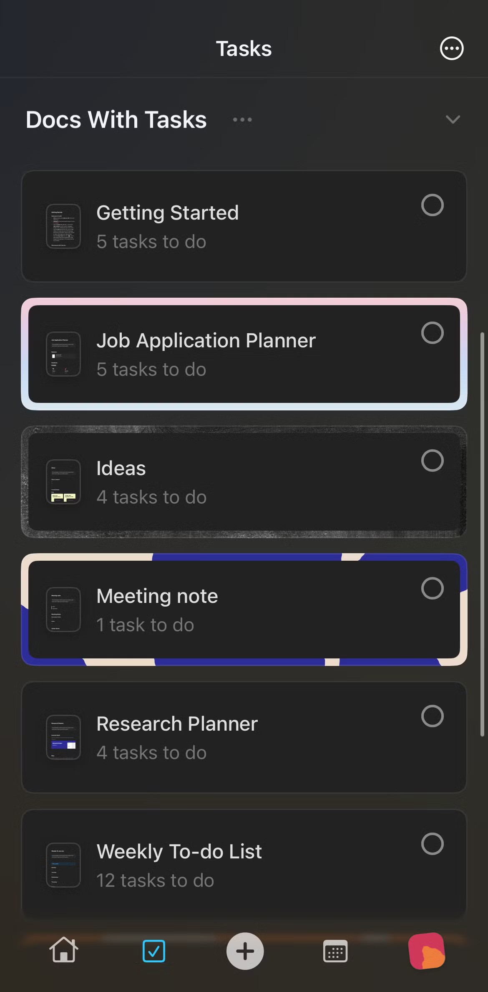The width and height of the screenshot is (488, 992).
Task: Click the vertical scrollbar on right edge
Action: [483, 534]
